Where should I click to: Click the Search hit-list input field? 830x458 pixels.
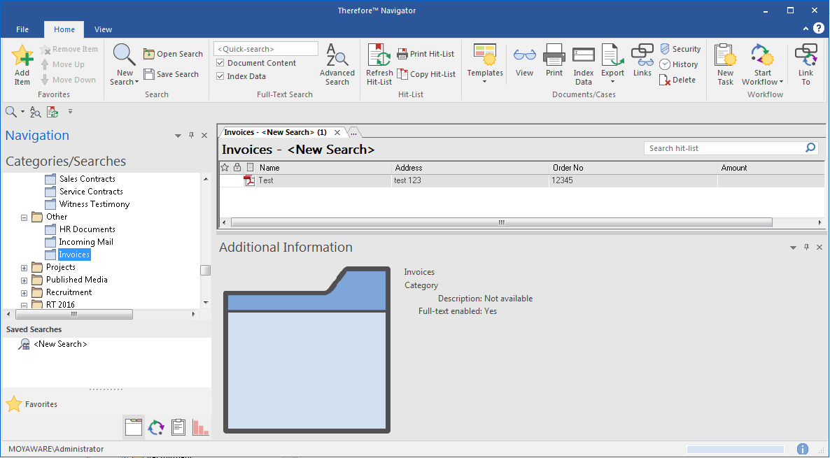[724, 148]
